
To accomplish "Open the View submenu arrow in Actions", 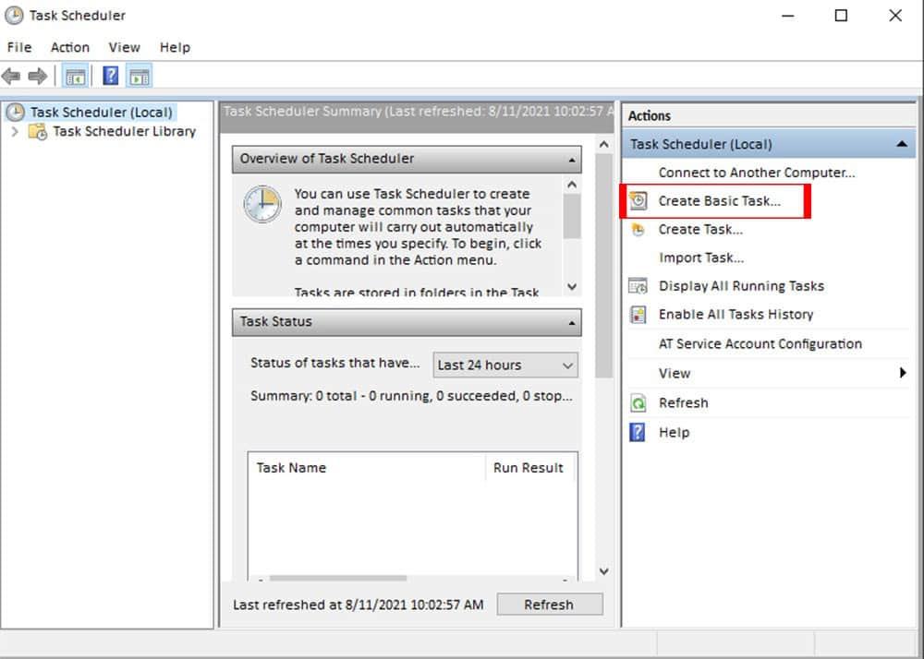I will [x=902, y=373].
